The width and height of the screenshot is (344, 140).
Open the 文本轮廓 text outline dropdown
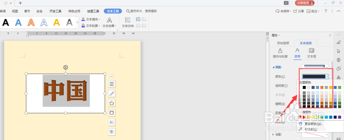(x=91, y=26)
